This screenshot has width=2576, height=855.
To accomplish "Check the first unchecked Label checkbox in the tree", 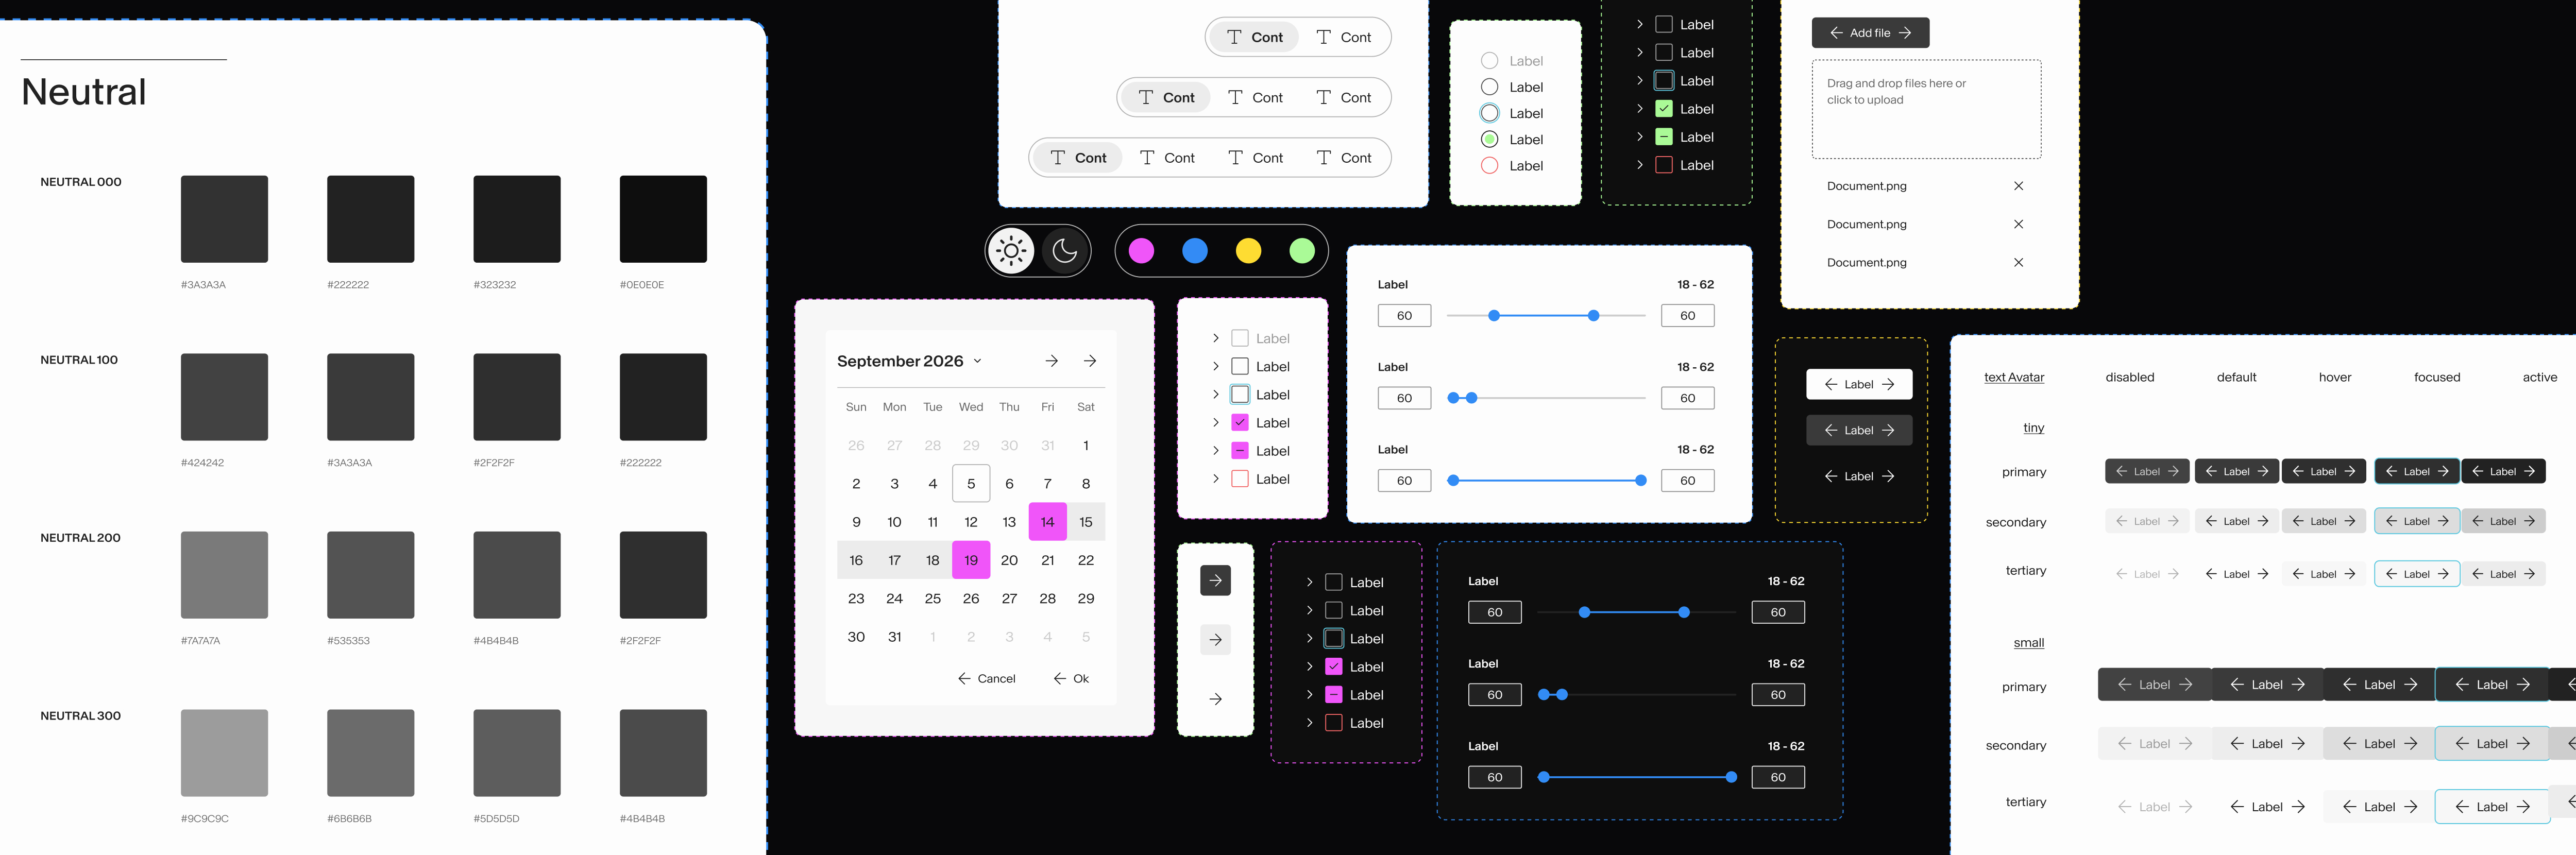I will [x=1664, y=24].
